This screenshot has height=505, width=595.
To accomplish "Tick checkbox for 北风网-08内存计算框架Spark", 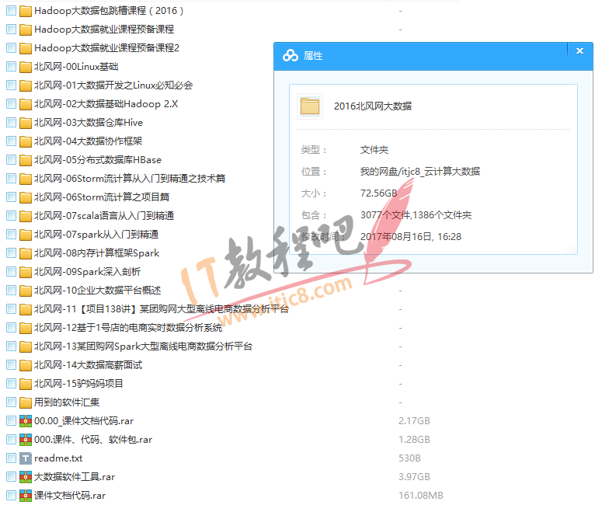I will pos(12,253).
